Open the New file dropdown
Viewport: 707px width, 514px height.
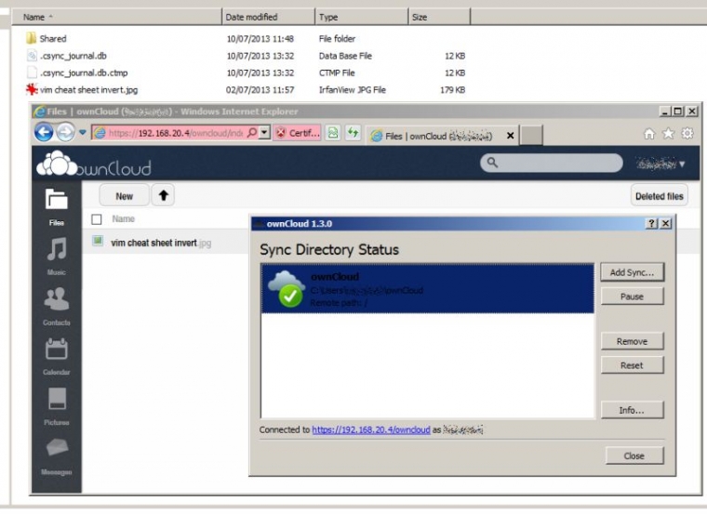point(124,196)
